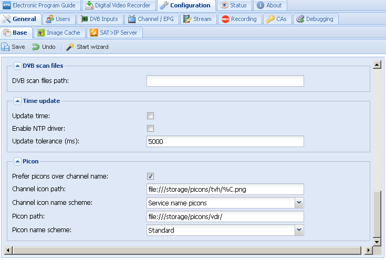Open Picon name scheme dropdown arrow
This screenshot has height=260, width=386.
[x=299, y=230]
